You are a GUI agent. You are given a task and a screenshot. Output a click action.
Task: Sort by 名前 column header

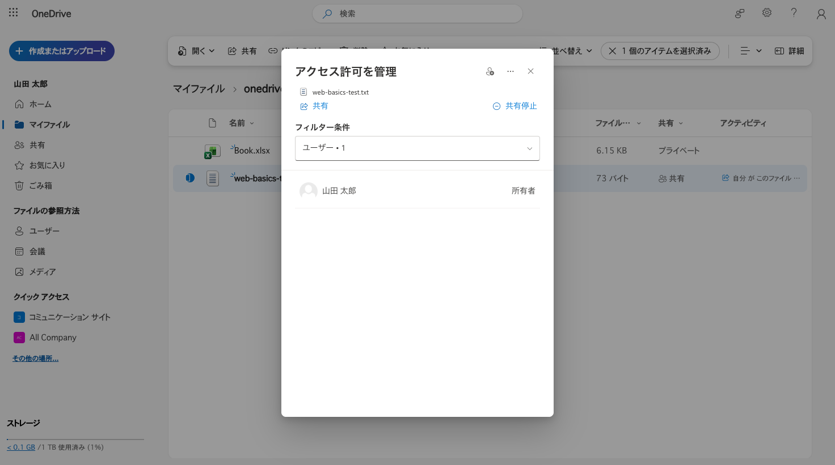tap(242, 123)
